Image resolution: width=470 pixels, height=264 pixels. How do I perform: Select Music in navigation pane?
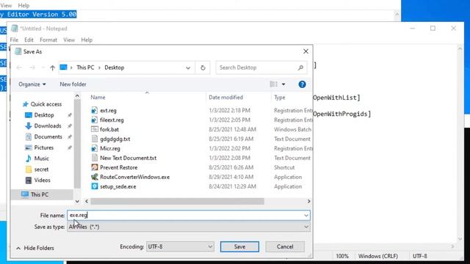pyautogui.click(x=41, y=158)
